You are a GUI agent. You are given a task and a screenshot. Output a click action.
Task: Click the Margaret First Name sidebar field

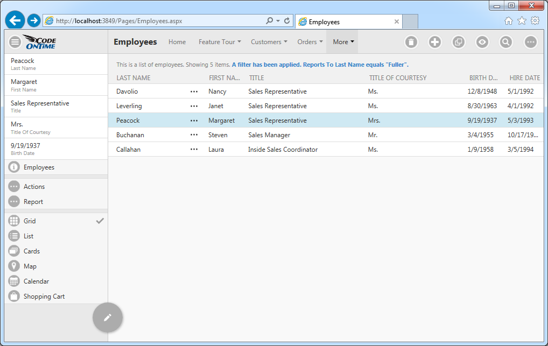[56, 85]
